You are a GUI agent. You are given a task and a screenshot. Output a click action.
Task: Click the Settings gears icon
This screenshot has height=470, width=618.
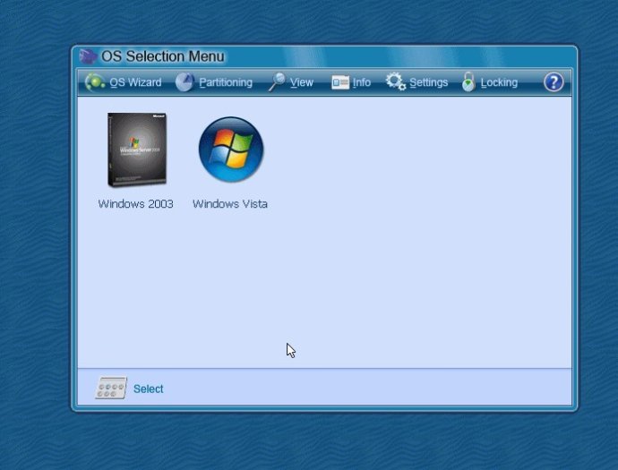[395, 81]
